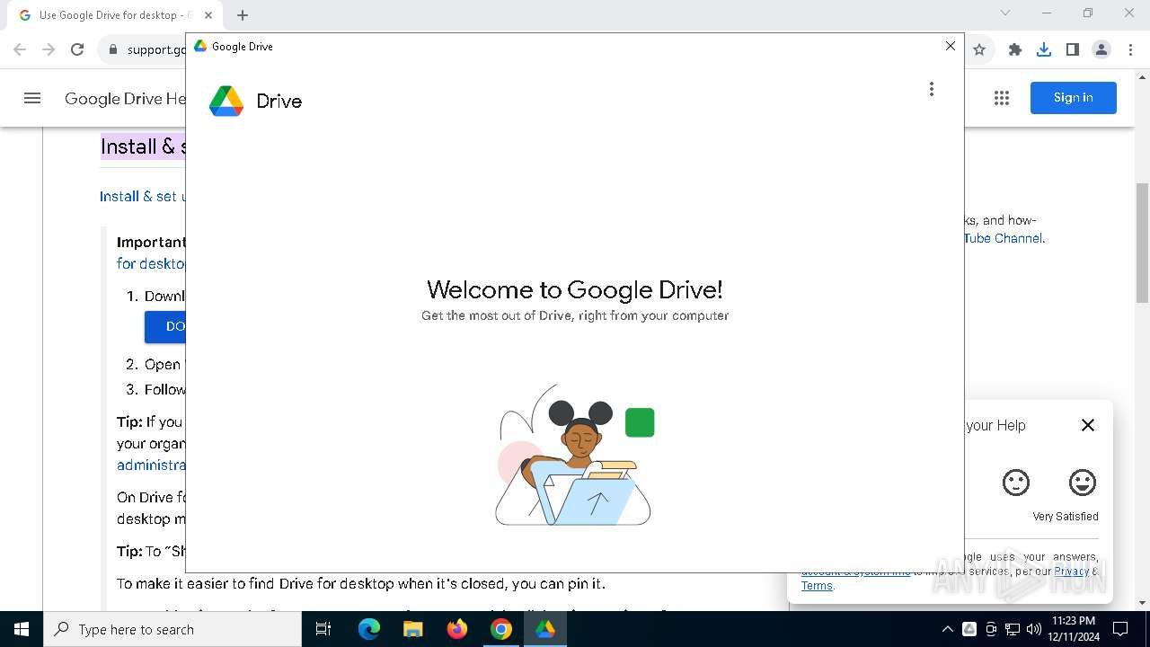Close the 'Use Google Drive for desktop' tab
Screen dimensions: 1150x647
(x=208, y=15)
